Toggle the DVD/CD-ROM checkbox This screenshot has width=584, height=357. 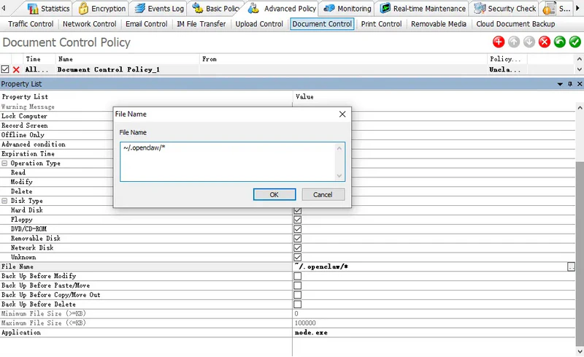(297, 229)
